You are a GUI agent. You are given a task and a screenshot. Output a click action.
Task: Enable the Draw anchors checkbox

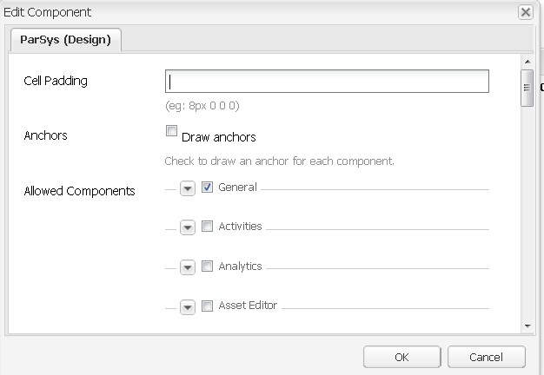tap(171, 132)
